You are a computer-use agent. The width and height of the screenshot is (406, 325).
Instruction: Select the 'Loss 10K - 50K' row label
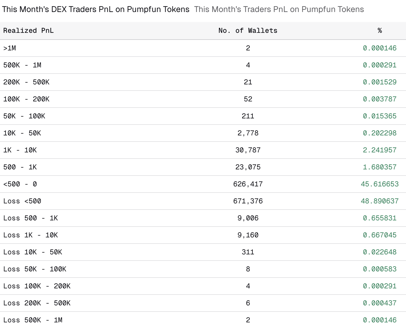(x=33, y=252)
